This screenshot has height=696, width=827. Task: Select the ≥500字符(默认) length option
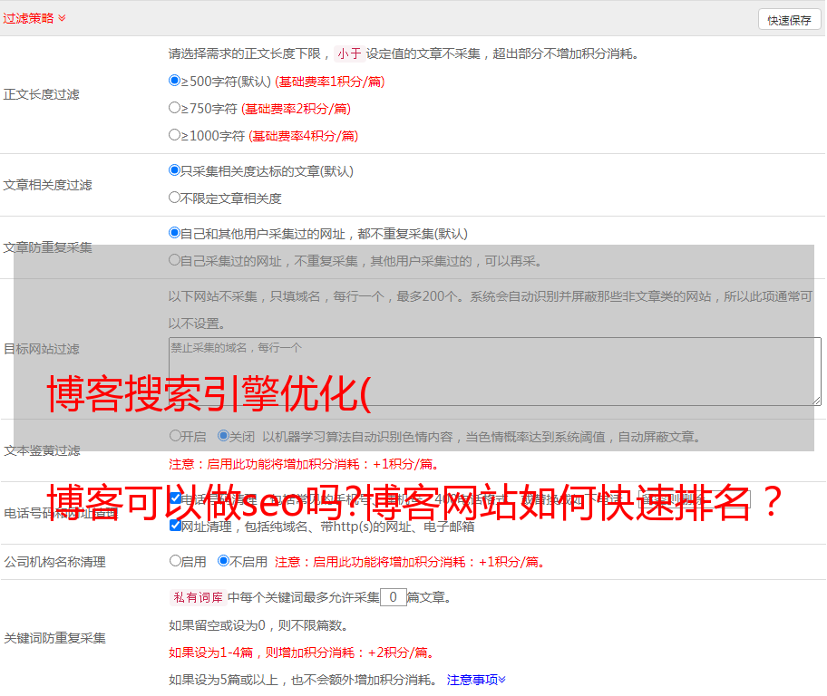[175, 81]
